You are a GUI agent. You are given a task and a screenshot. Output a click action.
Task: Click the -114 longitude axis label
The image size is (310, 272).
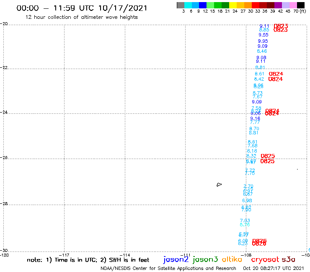(125, 255)
